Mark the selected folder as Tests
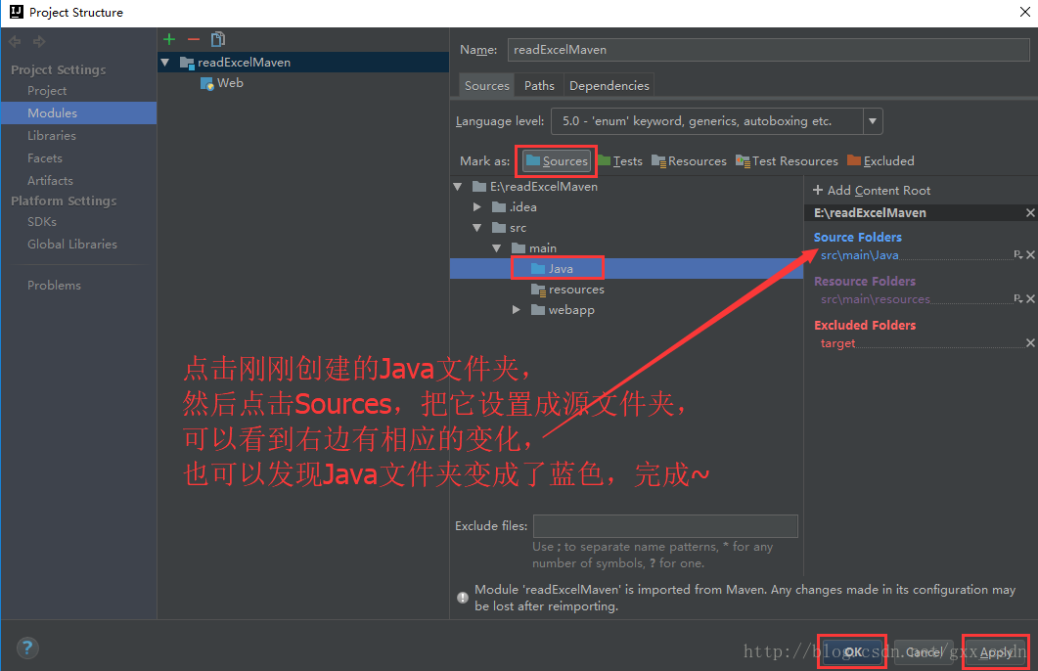This screenshot has width=1038, height=671. [x=620, y=160]
